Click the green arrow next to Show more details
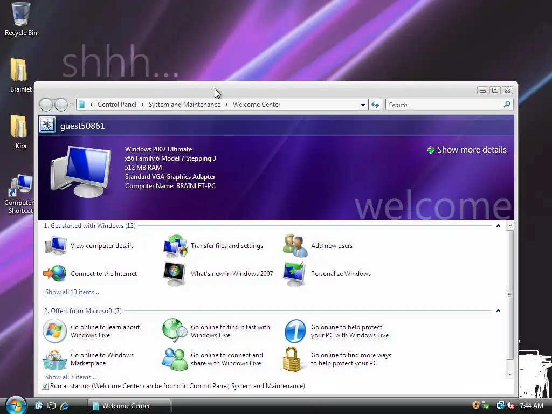This screenshot has width=552, height=414. coord(430,150)
